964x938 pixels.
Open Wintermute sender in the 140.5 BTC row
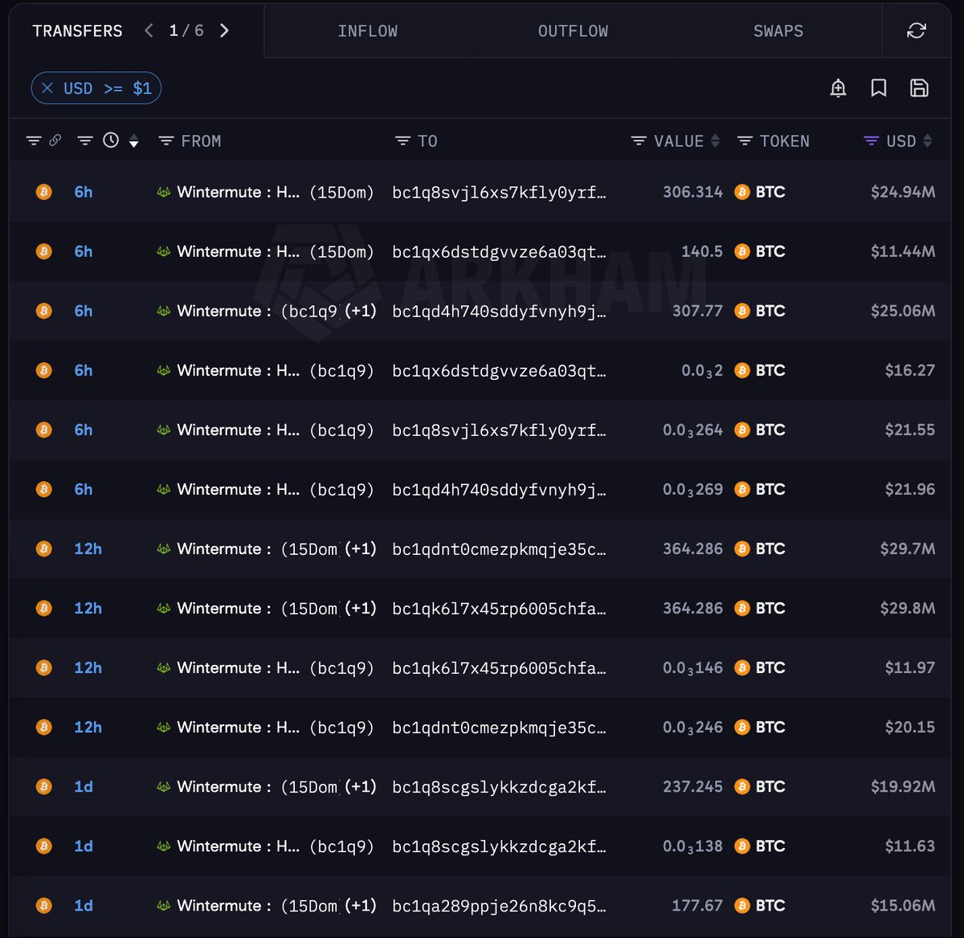[x=239, y=251]
